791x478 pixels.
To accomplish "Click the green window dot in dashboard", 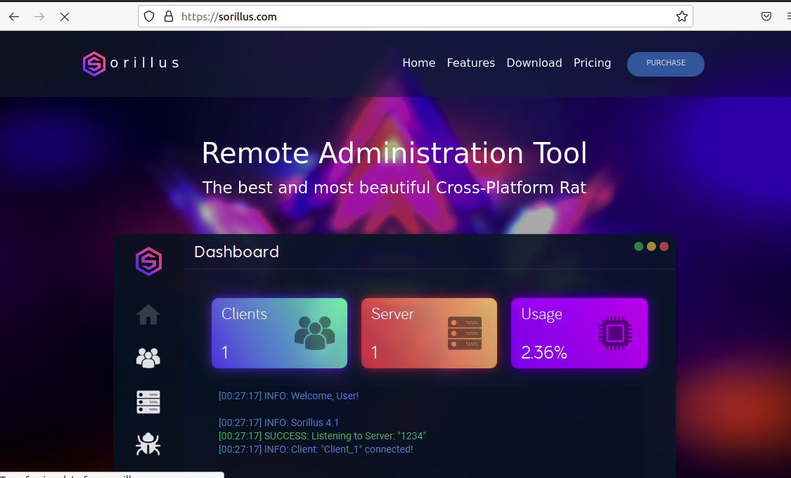I will [638, 247].
